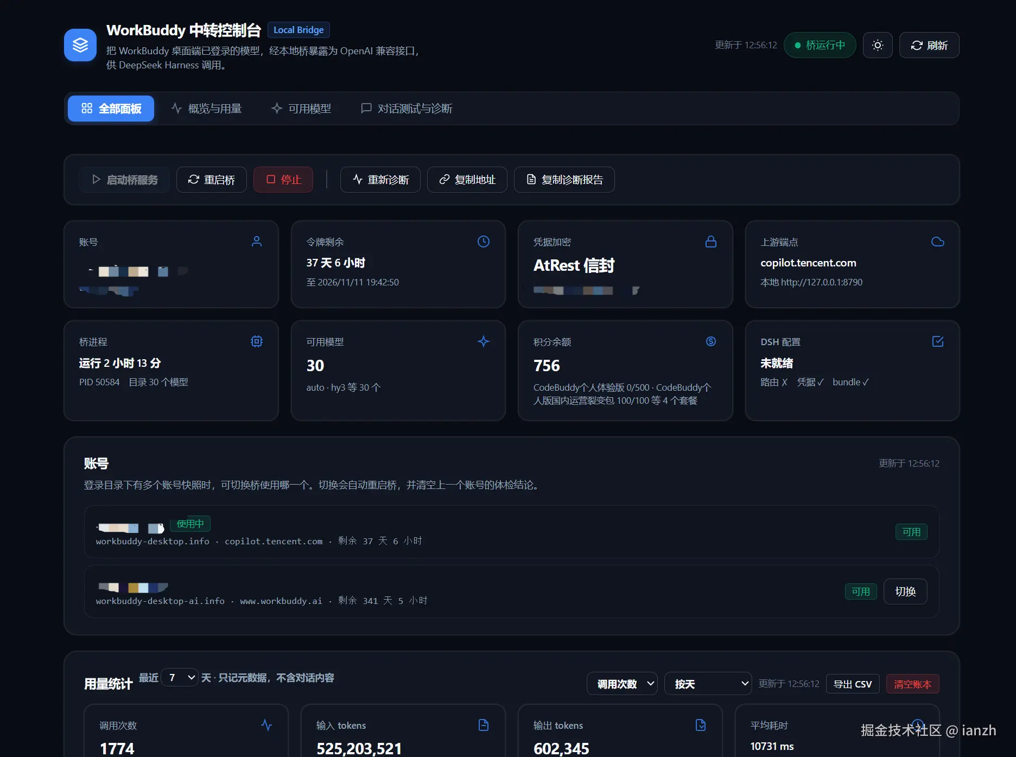Click 切换 to switch account

click(905, 591)
